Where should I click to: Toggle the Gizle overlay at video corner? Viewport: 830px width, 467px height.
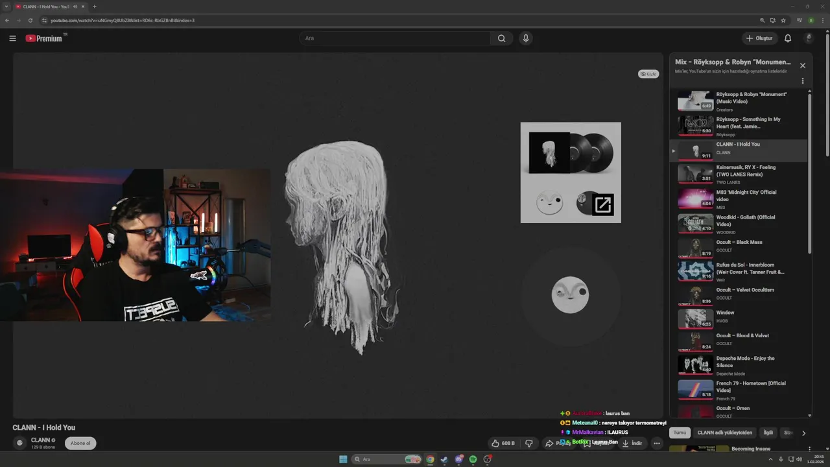pyautogui.click(x=648, y=74)
